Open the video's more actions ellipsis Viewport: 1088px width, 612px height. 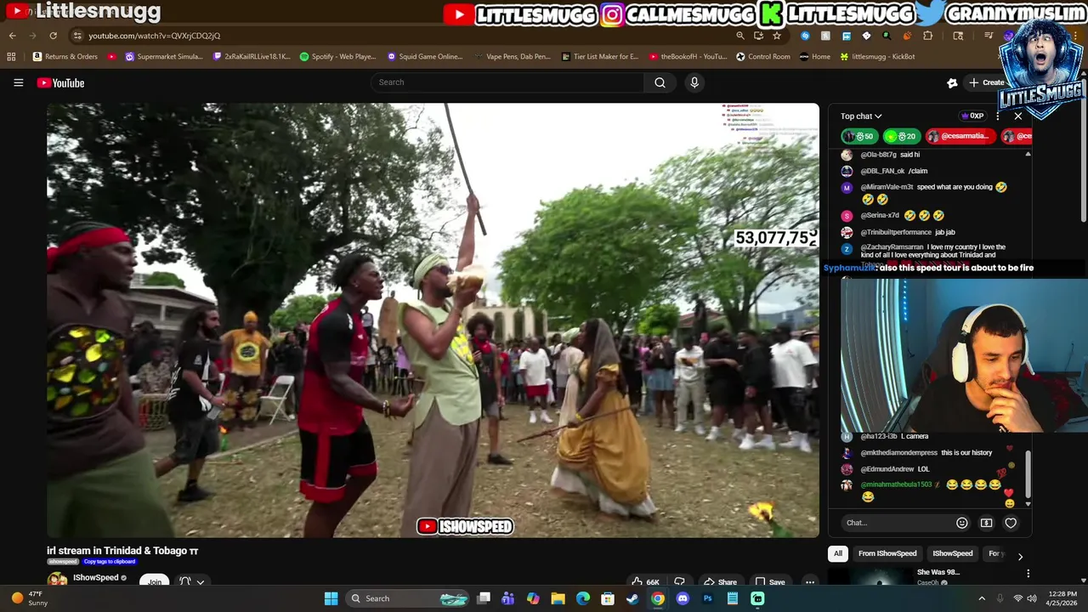coord(810,582)
